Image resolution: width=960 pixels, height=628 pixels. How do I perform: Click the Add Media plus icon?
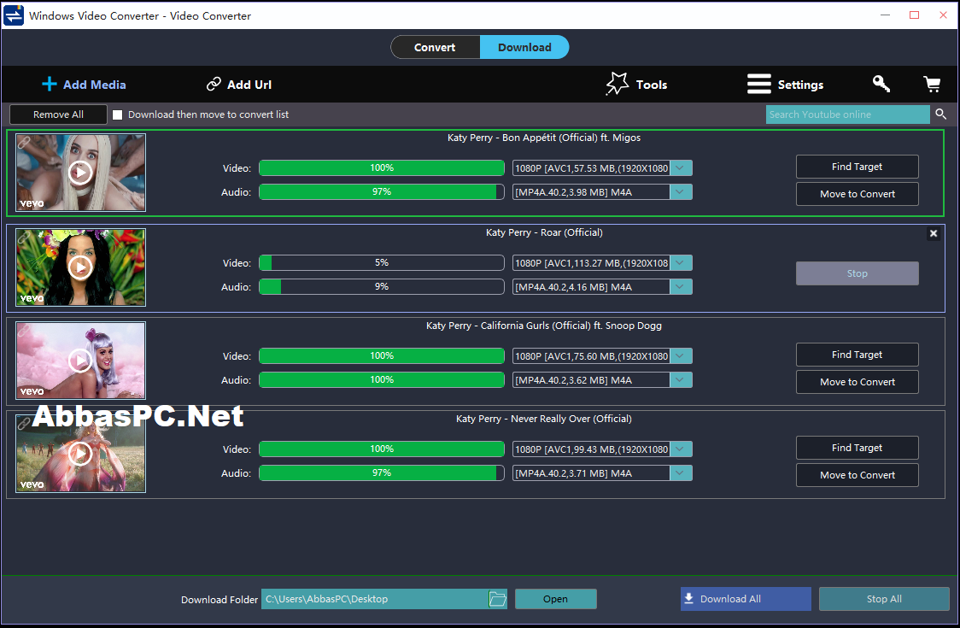(49, 84)
